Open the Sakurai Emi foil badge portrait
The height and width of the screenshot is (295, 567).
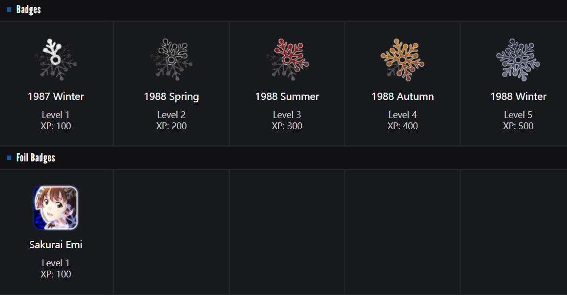coord(56,208)
